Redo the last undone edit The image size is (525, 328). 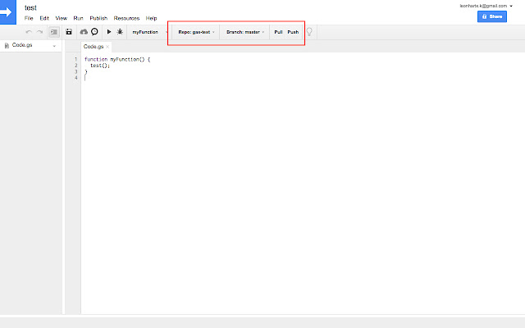[x=40, y=32]
